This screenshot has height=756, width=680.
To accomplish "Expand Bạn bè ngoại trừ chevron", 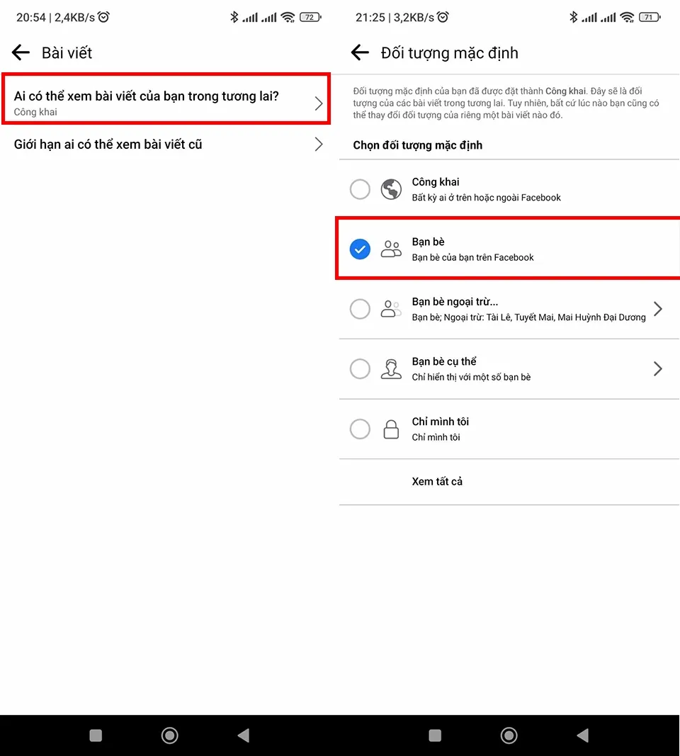I will coord(658,309).
